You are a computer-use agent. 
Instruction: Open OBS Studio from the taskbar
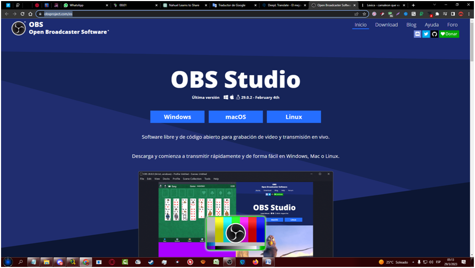tap(229, 262)
